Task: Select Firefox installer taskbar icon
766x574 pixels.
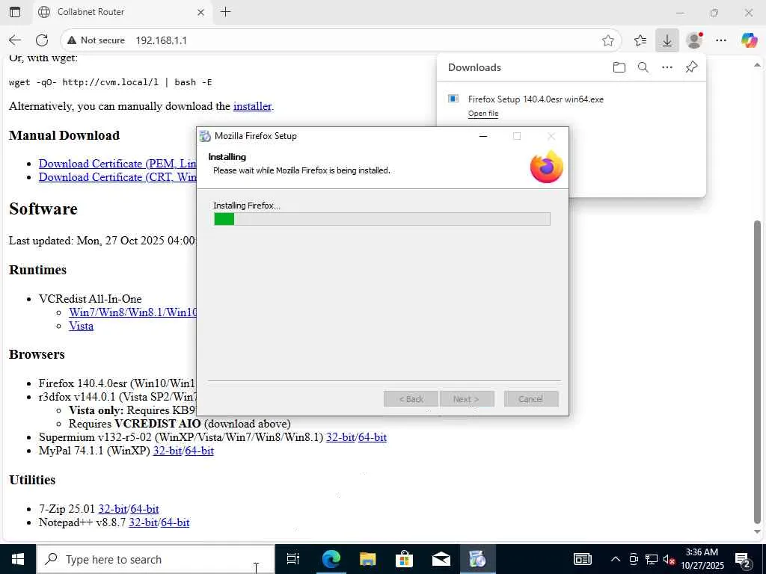Action: click(477, 559)
